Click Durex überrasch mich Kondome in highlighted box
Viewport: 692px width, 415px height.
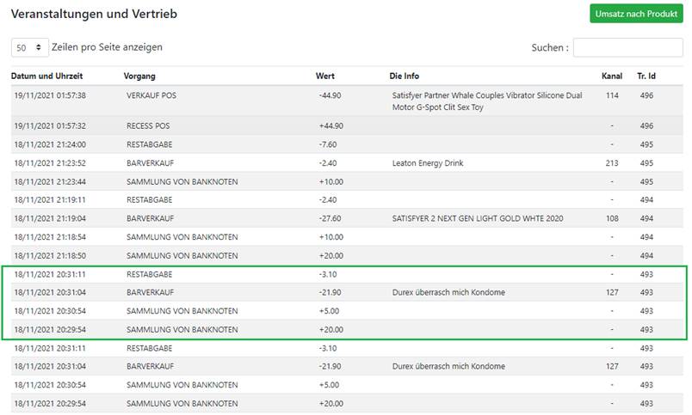448,292
